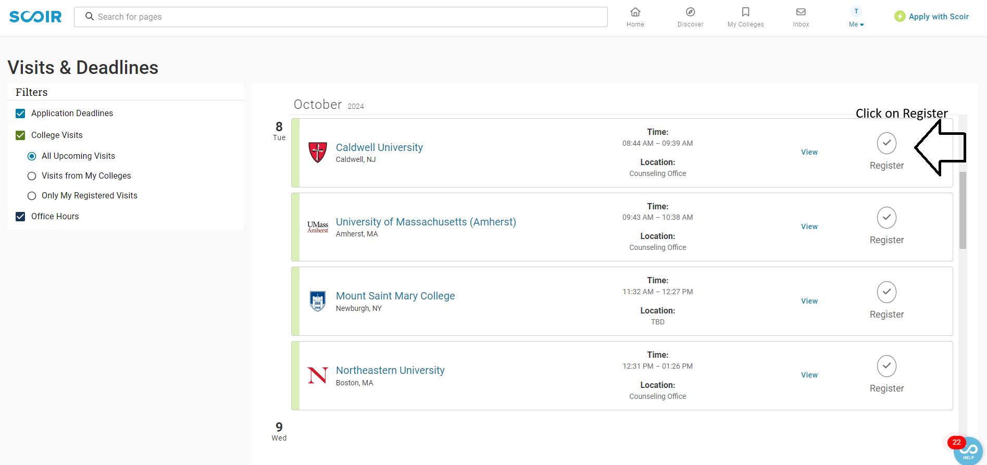Click the Apply with Scoir lightning icon
987x465 pixels.
900,17
